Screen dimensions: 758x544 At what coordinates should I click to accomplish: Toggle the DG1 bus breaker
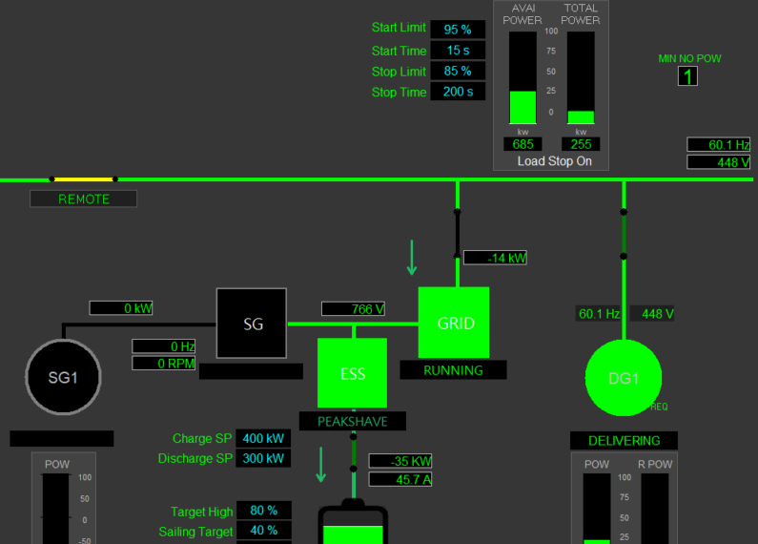pos(624,234)
